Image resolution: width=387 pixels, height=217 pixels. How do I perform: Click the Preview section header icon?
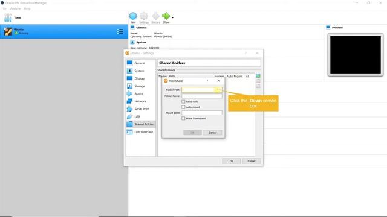click(328, 28)
